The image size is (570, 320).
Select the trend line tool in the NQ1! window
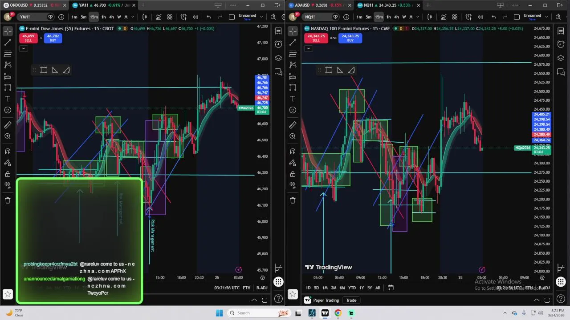point(293,42)
